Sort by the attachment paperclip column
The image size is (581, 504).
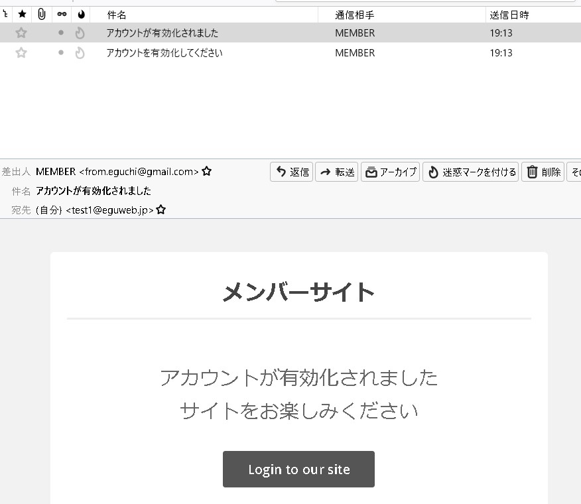(41, 15)
